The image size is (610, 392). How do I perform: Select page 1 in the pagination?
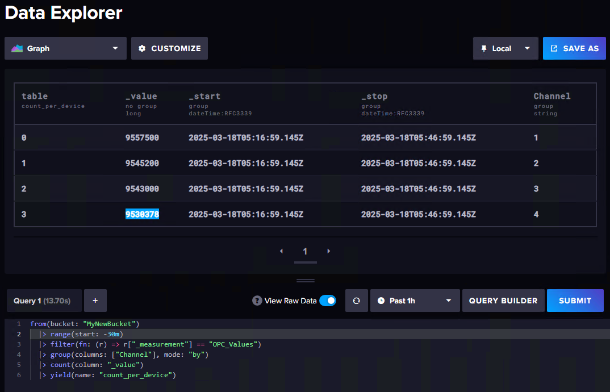pyautogui.click(x=305, y=251)
